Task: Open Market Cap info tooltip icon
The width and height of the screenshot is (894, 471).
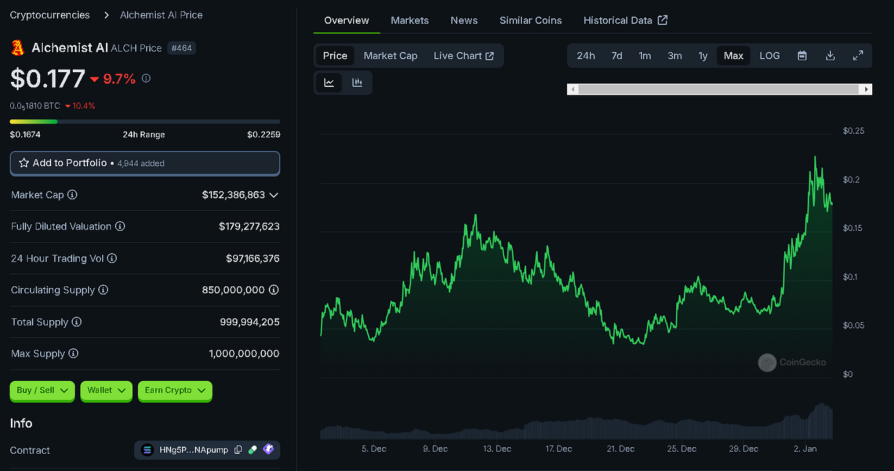Action: click(72, 195)
